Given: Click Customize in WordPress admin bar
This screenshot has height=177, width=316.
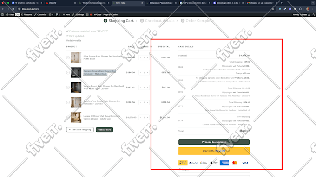Looking at the screenshot, I should point(40,15).
